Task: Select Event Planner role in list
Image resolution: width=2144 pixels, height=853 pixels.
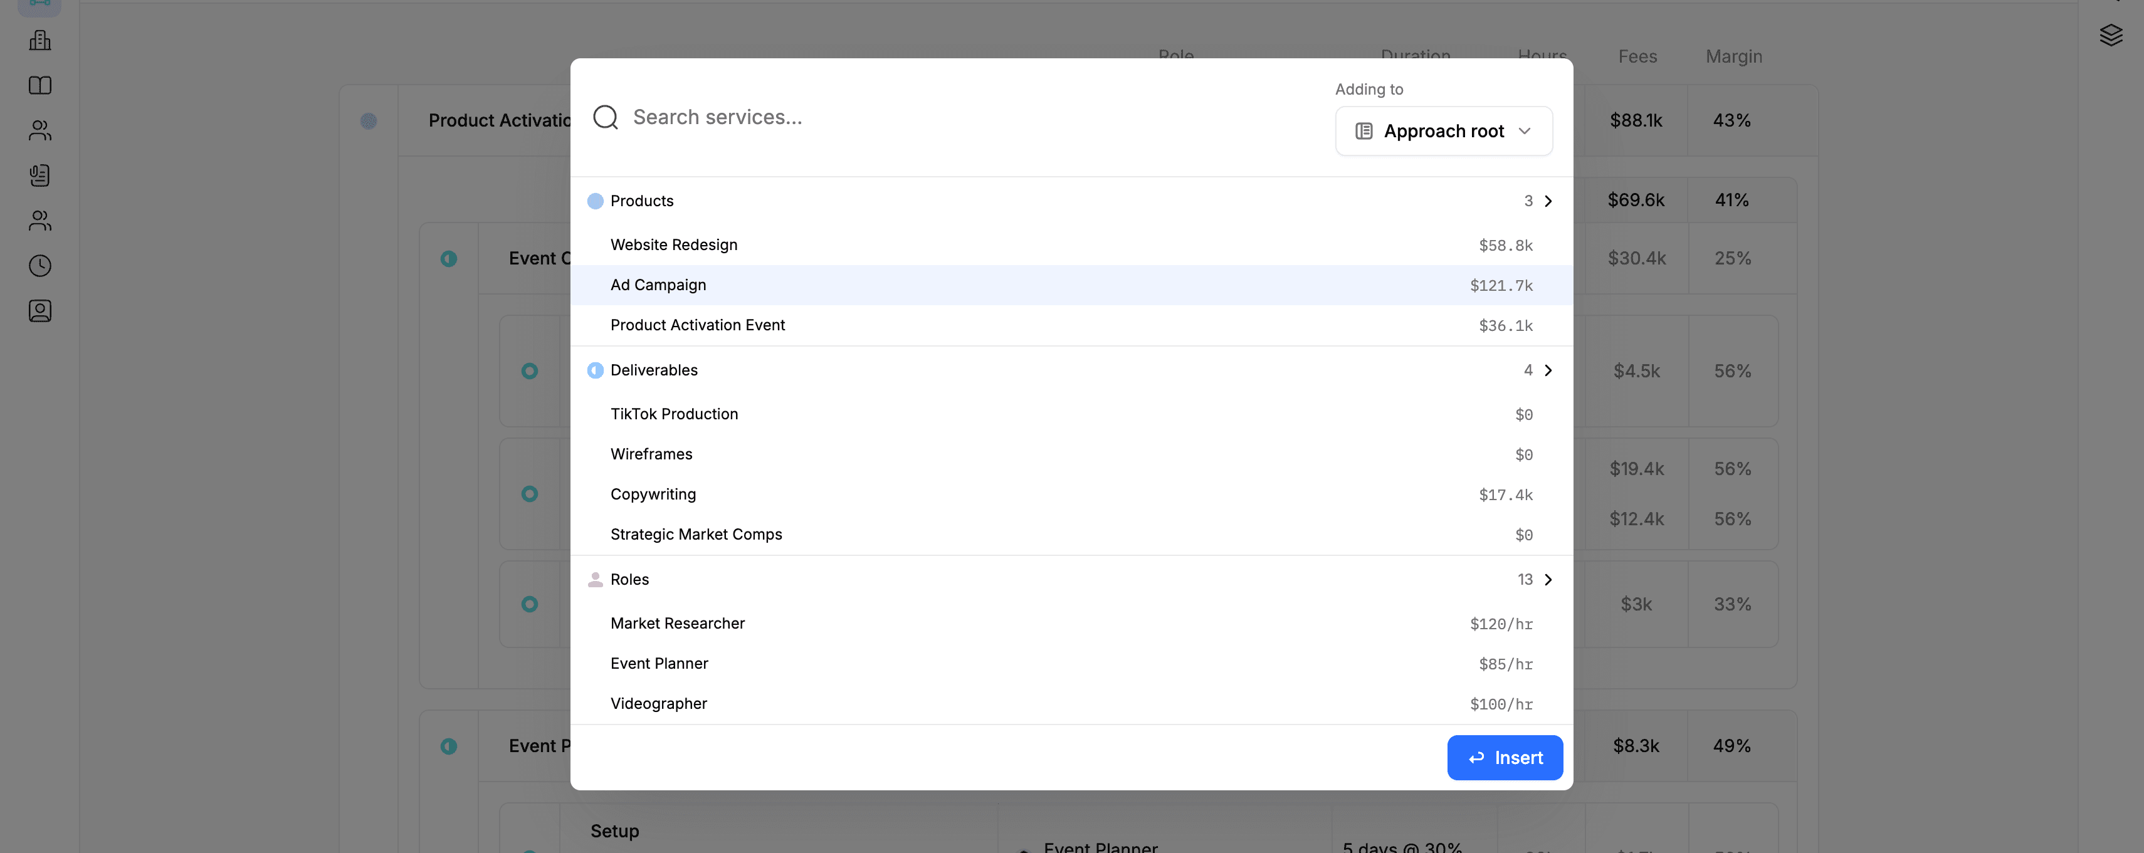Action: tap(1071, 663)
